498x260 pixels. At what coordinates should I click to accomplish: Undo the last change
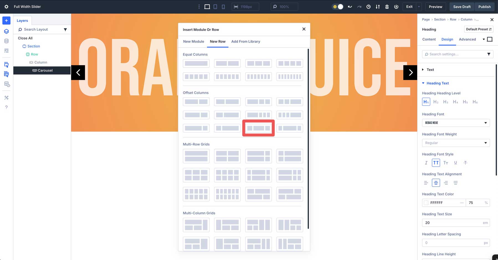(x=350, y=7)
